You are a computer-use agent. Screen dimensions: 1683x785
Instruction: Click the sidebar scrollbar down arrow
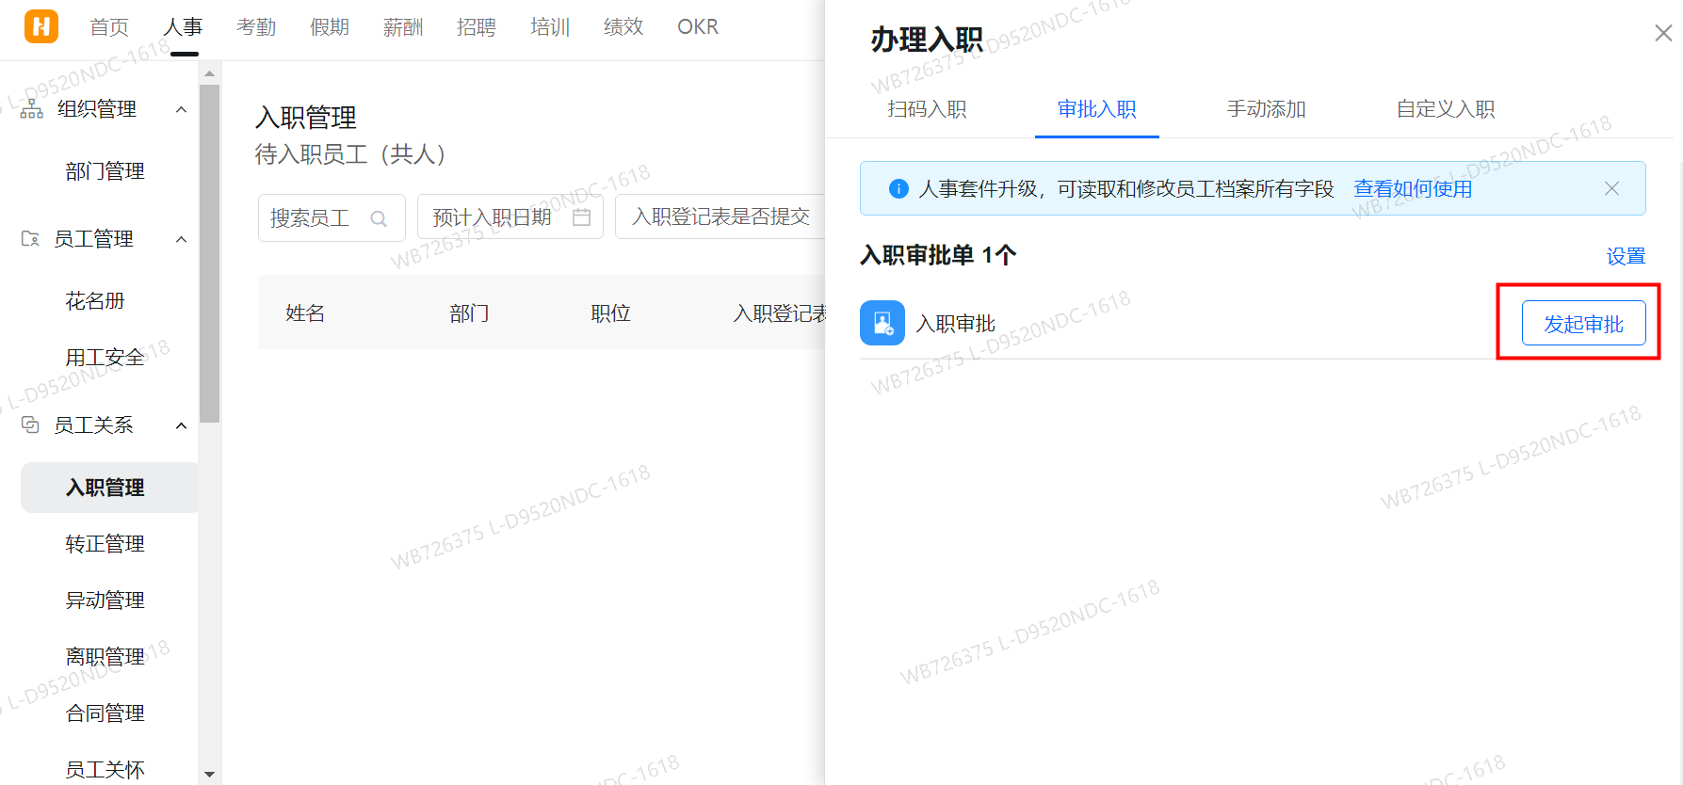[209, 774]
